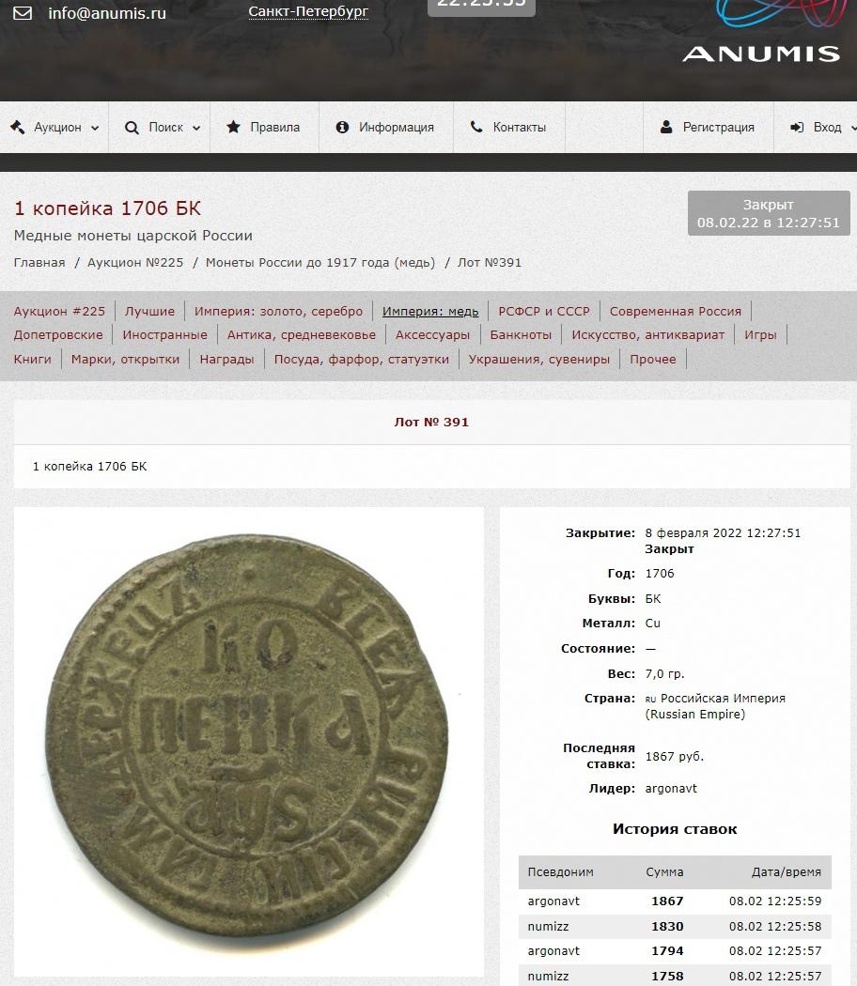This screenshot has width=857, height=986.
Task: Click the auction gavel icon
Action: (18, 127)
